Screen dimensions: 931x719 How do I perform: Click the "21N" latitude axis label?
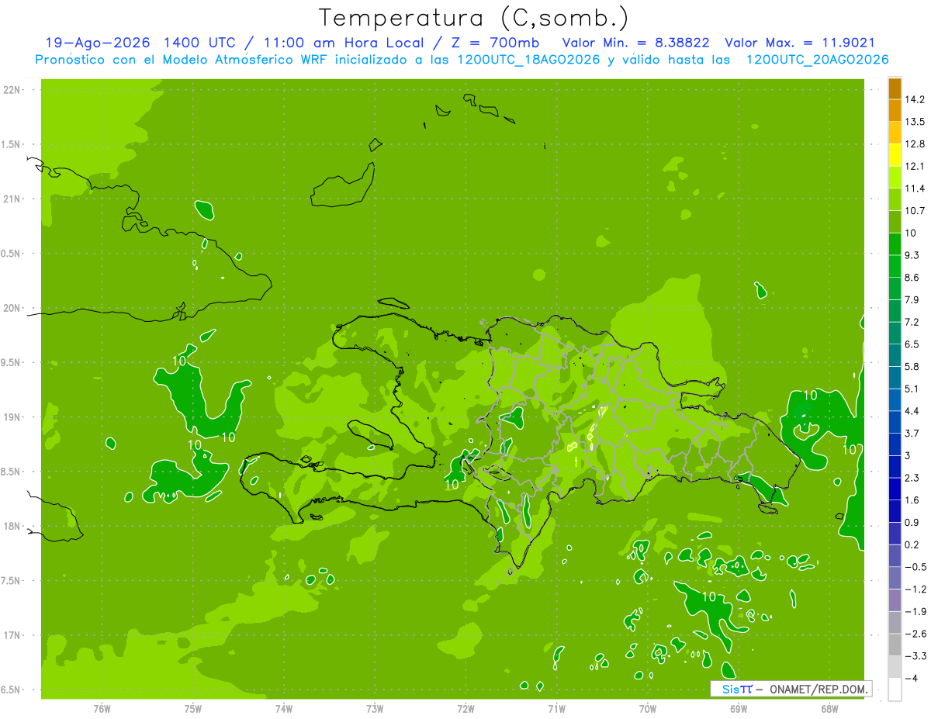(x=12, y=199)
